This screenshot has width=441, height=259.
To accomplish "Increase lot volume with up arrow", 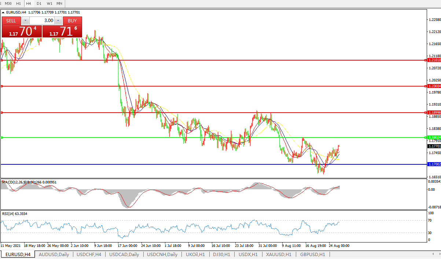I will tap(58, 21).
